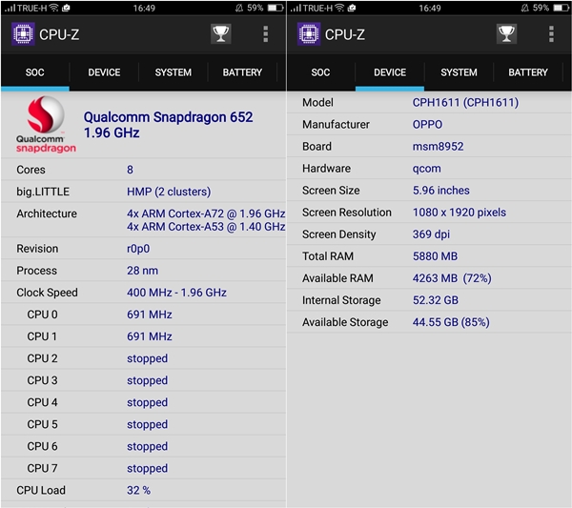572x508 pixels.
Task: Tap the battery icon in left status bar
Action: click(x=276, y=8)
